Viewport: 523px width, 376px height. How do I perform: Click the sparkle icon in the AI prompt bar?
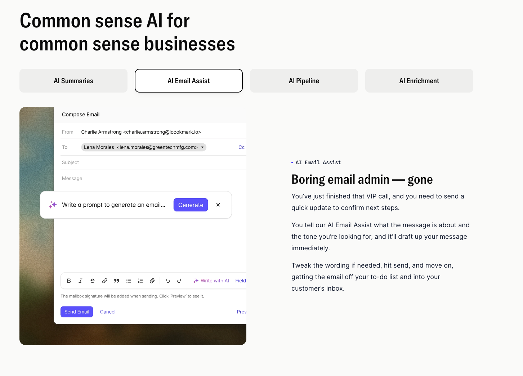point(53,205)
